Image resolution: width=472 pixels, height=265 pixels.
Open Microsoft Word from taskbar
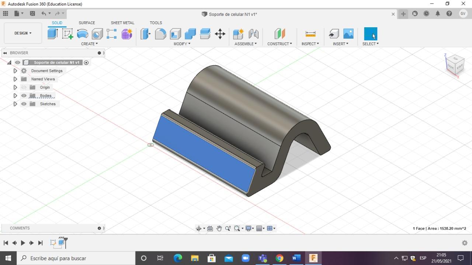pos(296,258)
